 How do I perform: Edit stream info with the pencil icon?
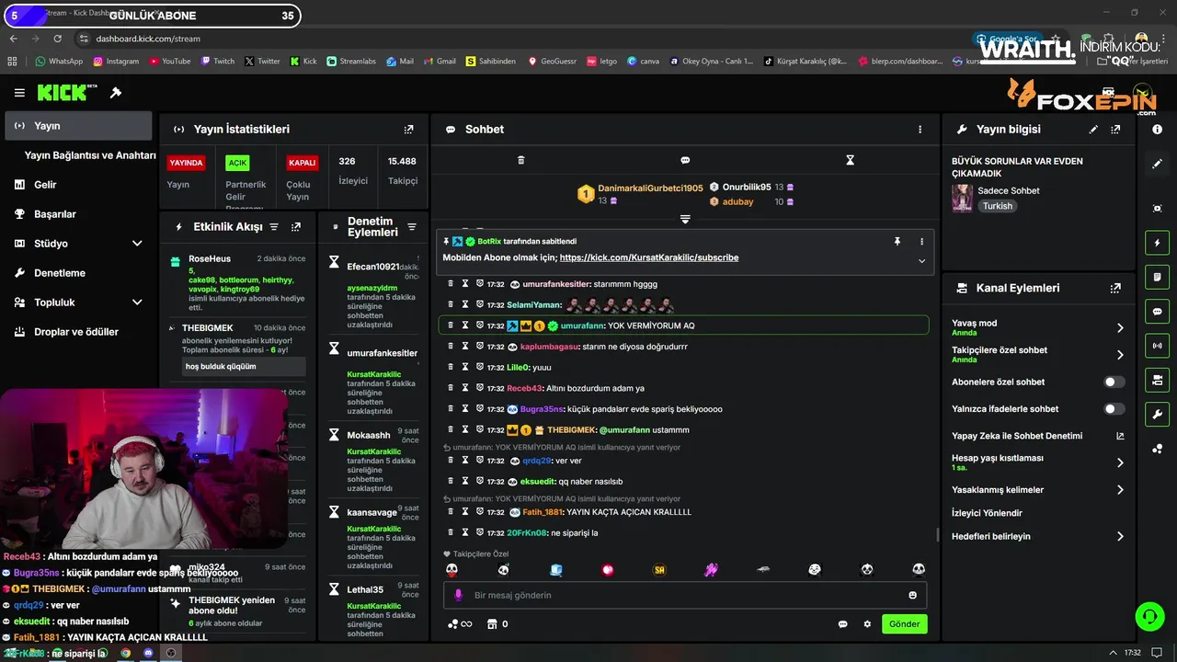coord(1093,130)
